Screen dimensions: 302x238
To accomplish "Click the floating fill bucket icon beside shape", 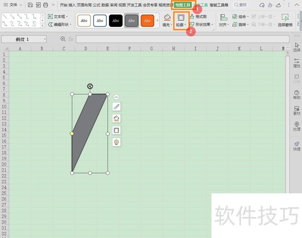I will pyautogui.click(x=116, y=118).
